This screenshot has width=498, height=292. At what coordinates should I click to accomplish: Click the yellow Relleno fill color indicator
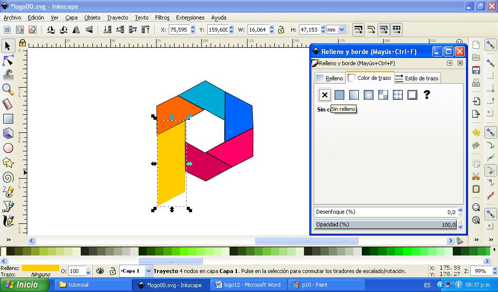40,268
